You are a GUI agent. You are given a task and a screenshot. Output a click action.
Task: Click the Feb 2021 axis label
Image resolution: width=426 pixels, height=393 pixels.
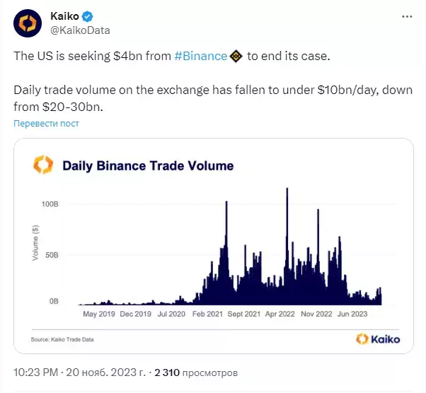pos(207,314)
